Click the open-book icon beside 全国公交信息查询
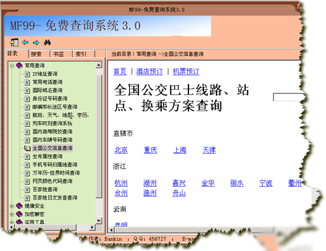326x251 pixels. point(27,148)
